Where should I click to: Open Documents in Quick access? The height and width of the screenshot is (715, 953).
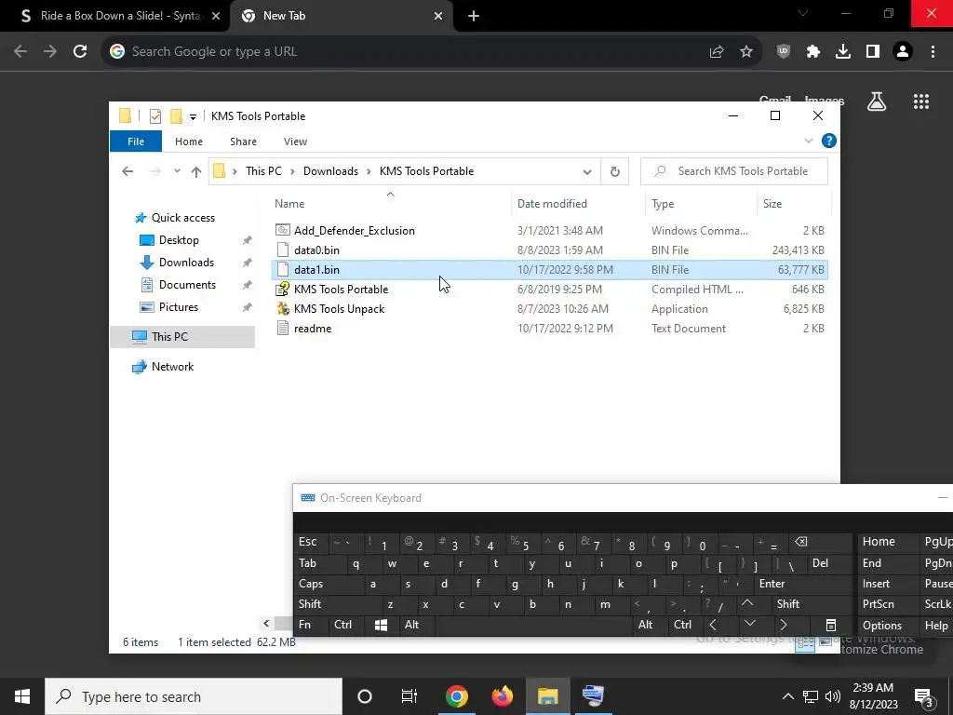point(187,285)
